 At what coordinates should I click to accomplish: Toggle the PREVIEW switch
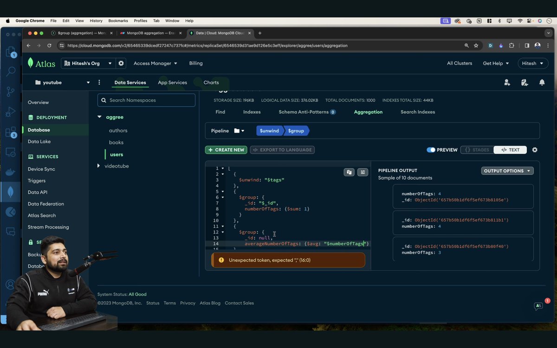[431, 150]
